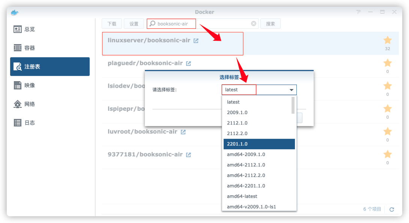Open the 日志 logs section

click(50, 123)
